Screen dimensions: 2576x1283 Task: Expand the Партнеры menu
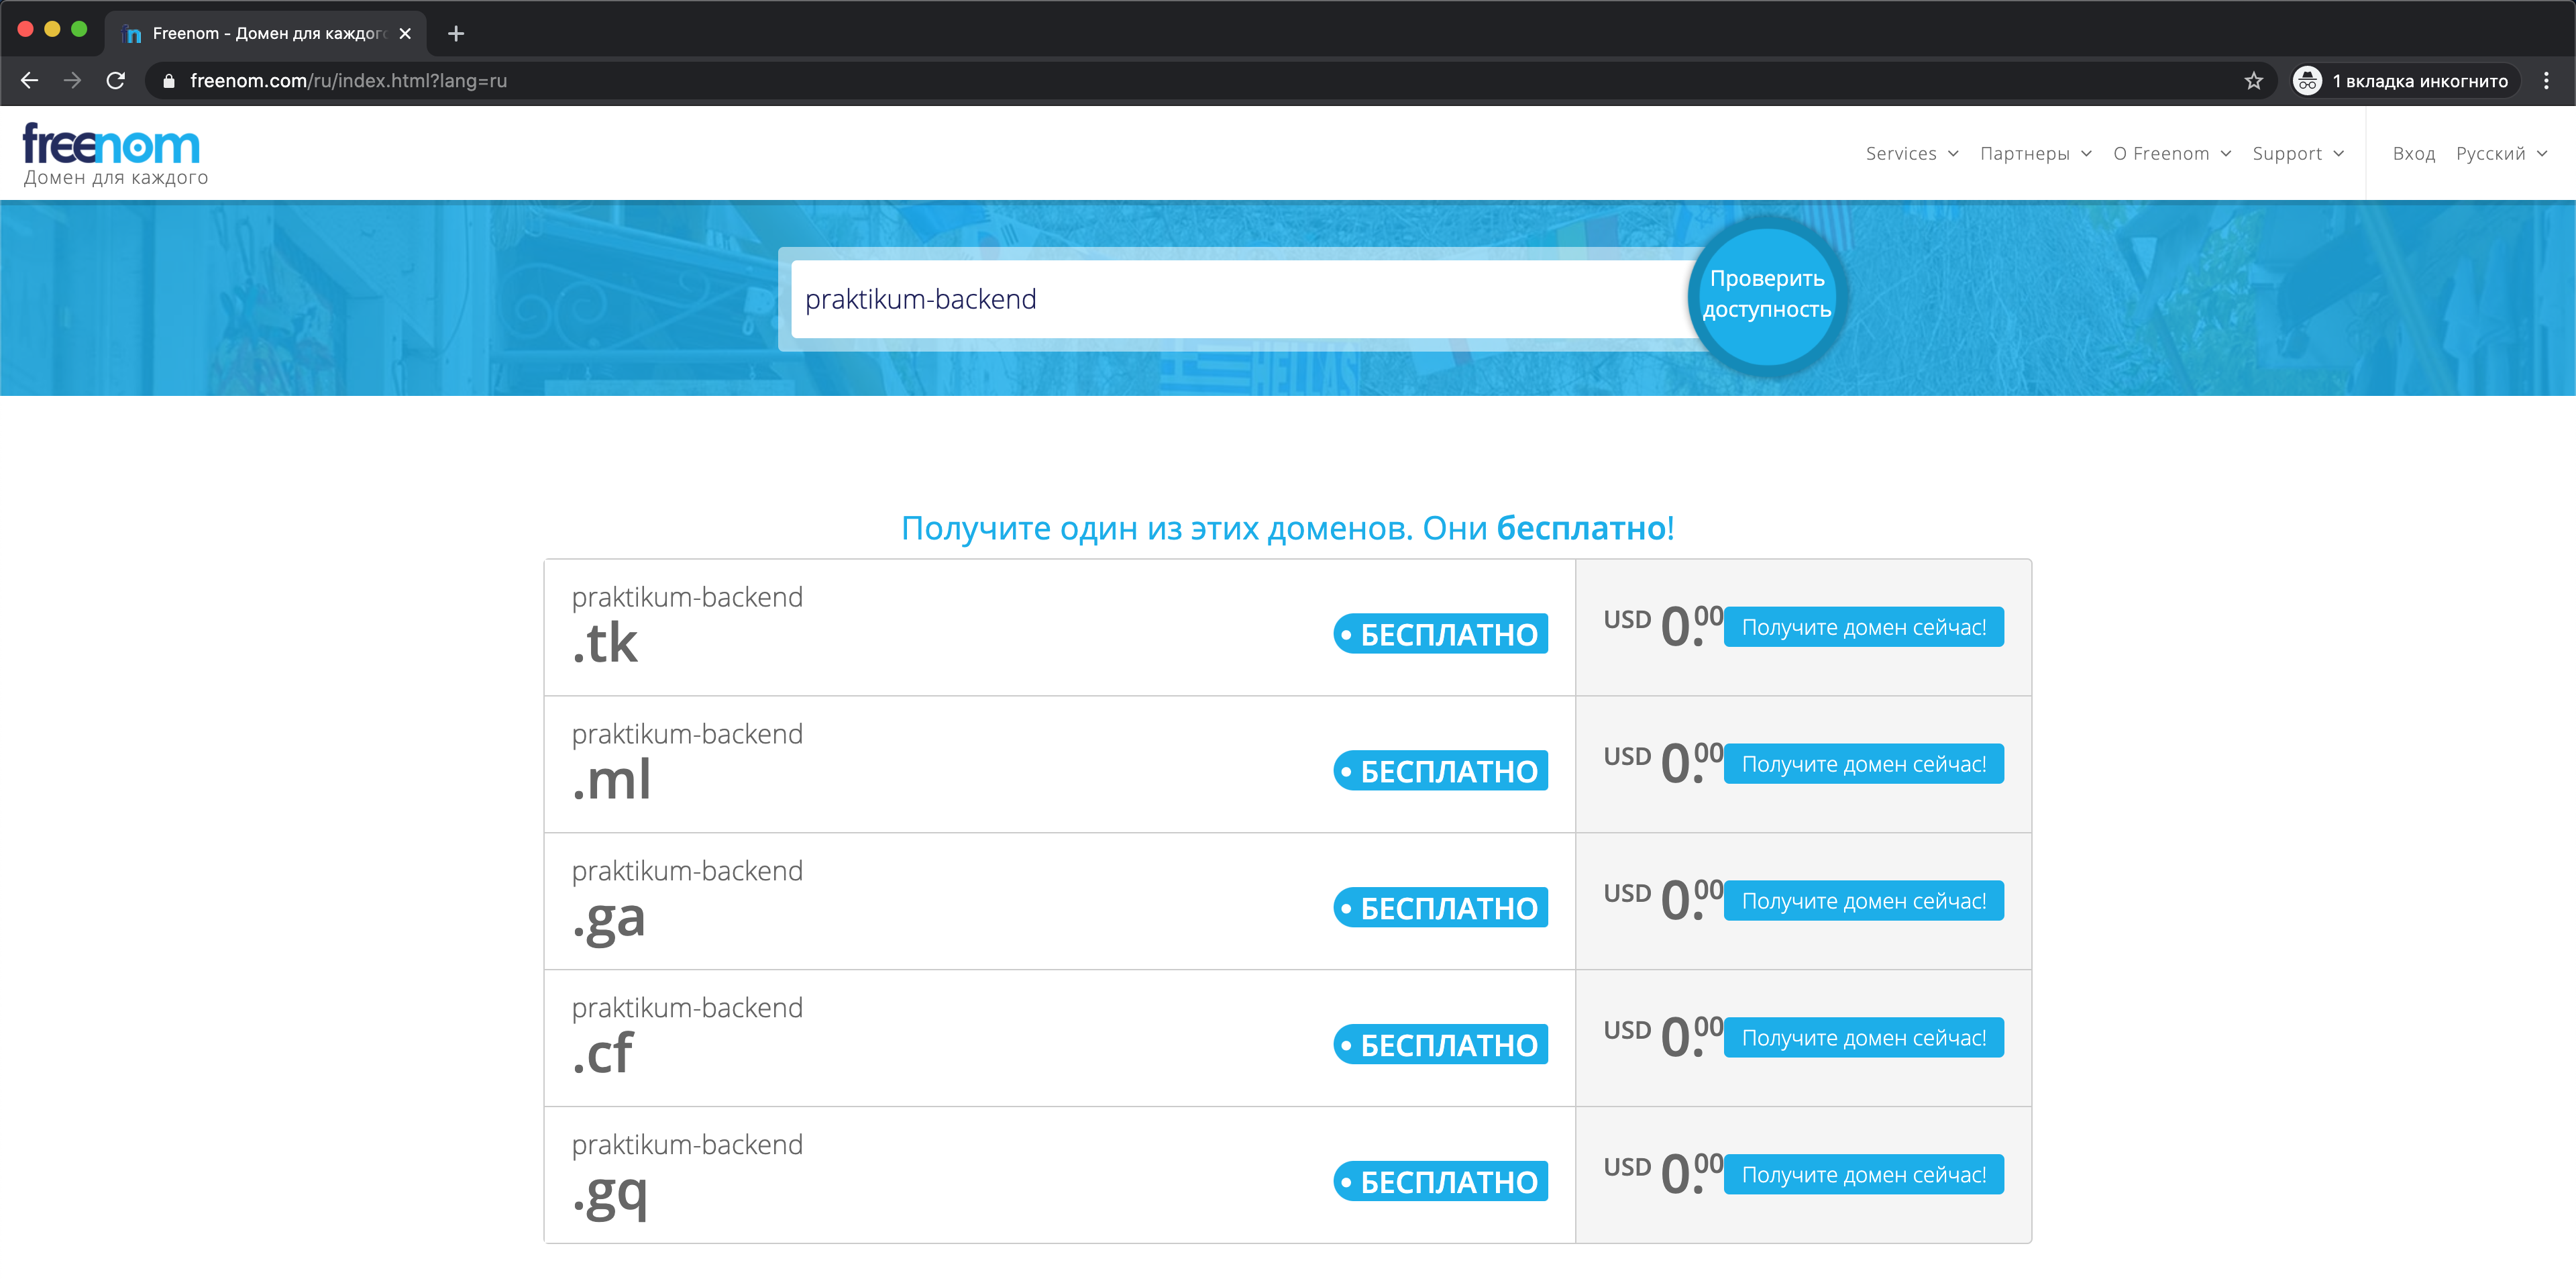pos(2035,154)
